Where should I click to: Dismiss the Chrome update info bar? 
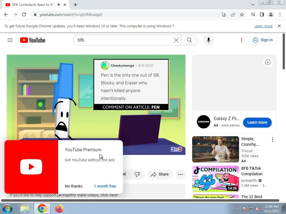[x=279, y=26]
